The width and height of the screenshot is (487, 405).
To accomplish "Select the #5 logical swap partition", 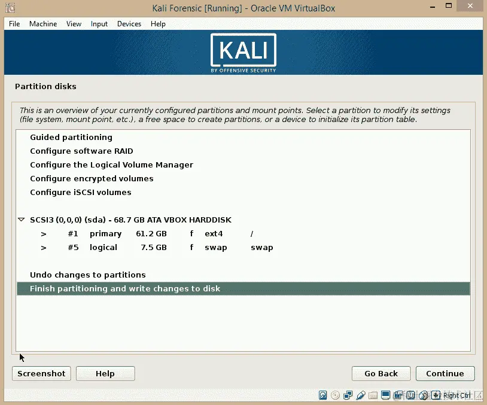I will 243,248.
